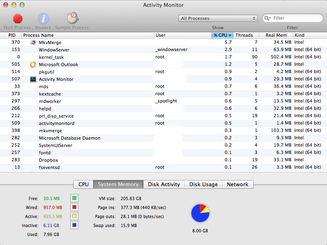Open the blue Inspect info icon
The height and width of the screenshot is (245, 327).
[43, 19]
